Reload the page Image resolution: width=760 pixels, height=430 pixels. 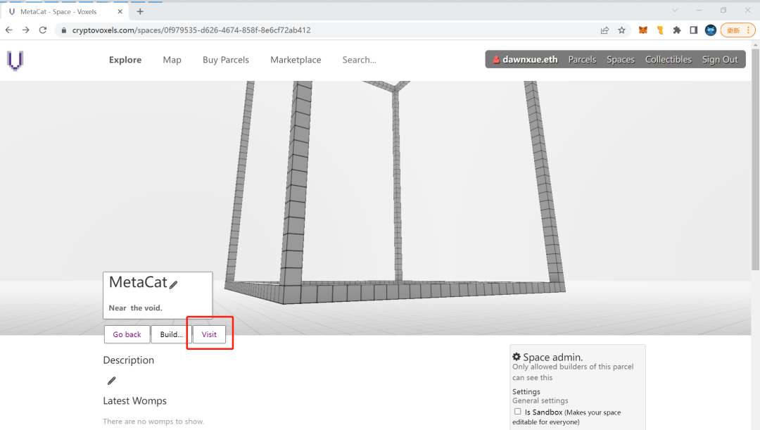pos(43,30)
